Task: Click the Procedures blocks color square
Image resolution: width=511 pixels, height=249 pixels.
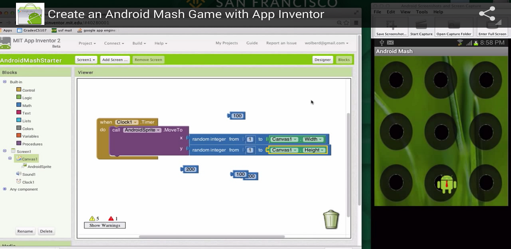Action: [18, 143]
